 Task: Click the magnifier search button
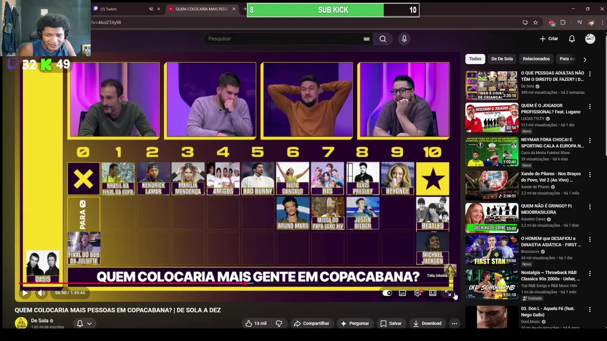pyautogui.click(x=383, y=39)
